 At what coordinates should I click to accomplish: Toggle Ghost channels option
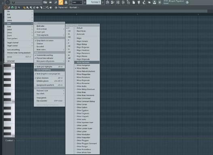49,78
